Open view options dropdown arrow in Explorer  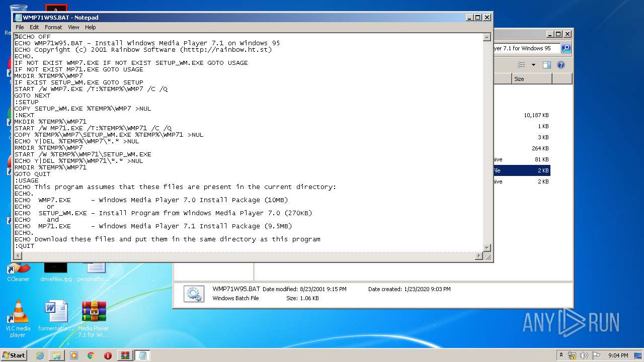(x=533, y=65)
